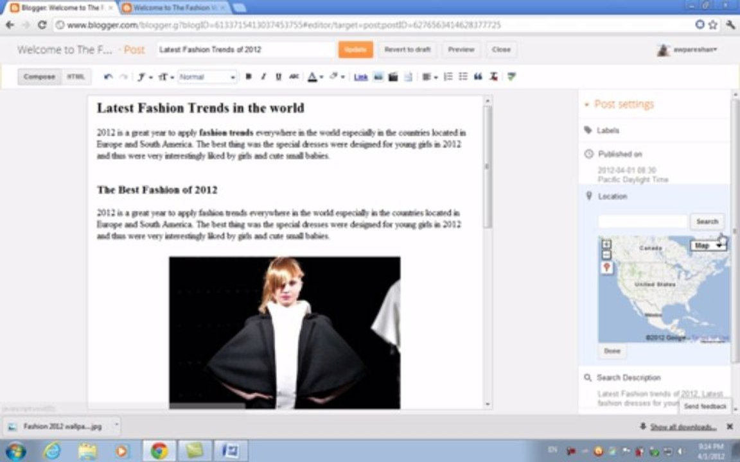Select the fashion model image in post
The image size is (740, 462).
(x=285, y=332)
